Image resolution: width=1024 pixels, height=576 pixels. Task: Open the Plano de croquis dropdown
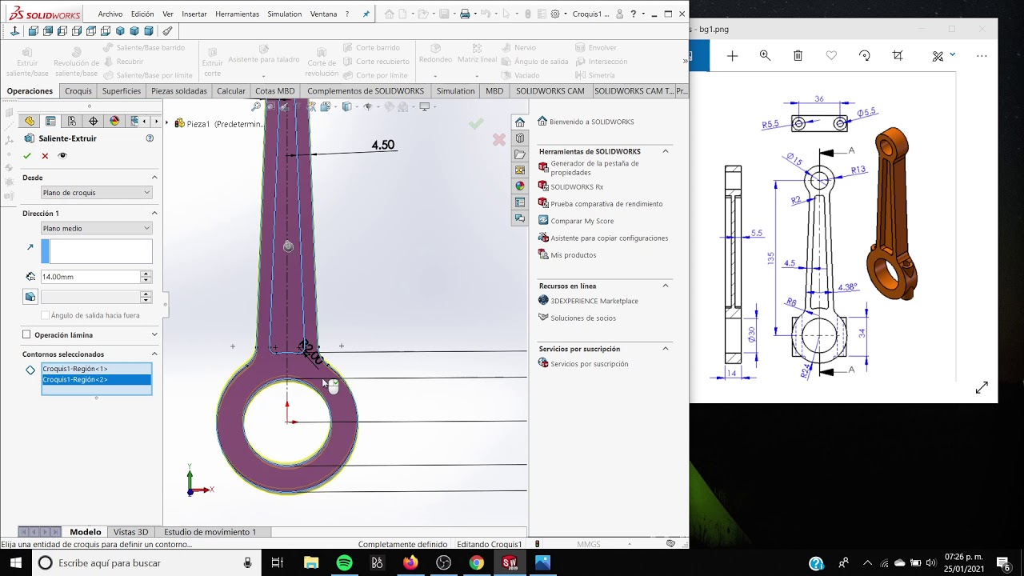point(96,193)
